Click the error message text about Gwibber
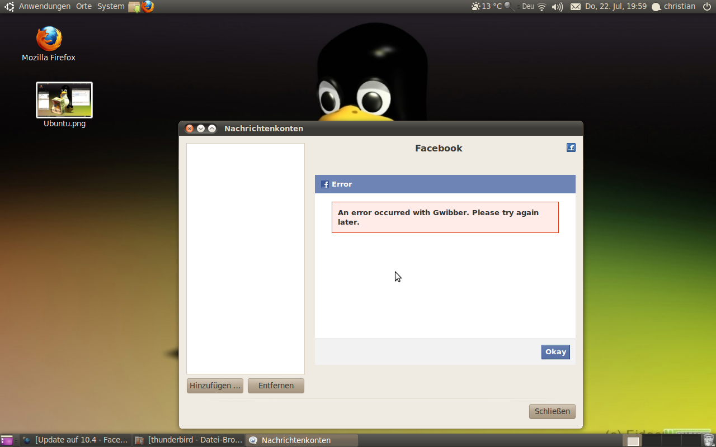Viewport: 716px width, 447px height. (438, 217)
